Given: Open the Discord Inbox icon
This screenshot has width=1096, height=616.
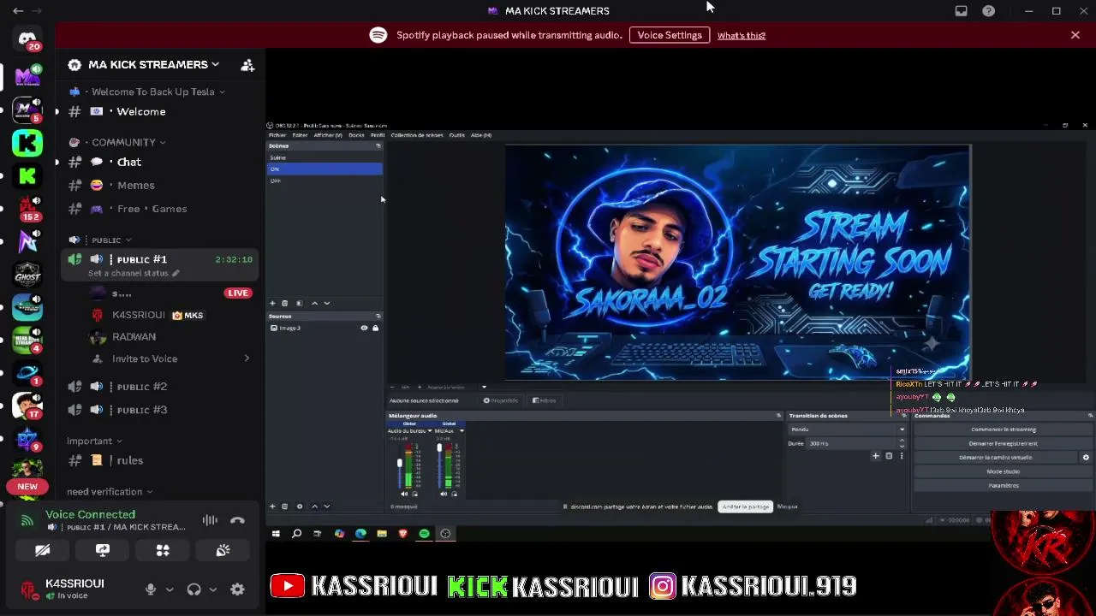Looking at the screenshot, I should coord(962,11).
